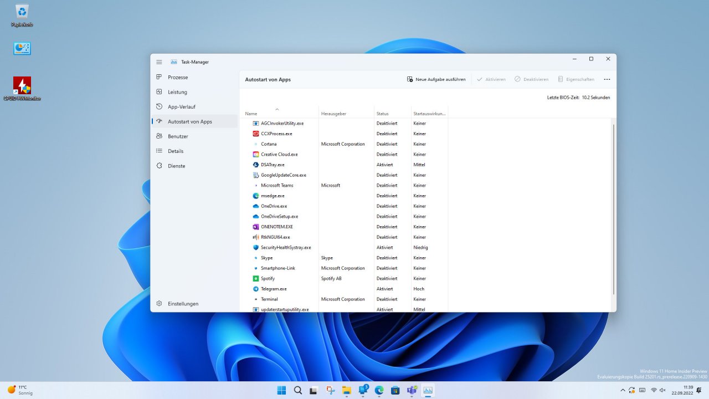Click the msedge.exe Edge icon
Image resolution: width=709 pixels, height=399 pixels.
pos(256,196)
